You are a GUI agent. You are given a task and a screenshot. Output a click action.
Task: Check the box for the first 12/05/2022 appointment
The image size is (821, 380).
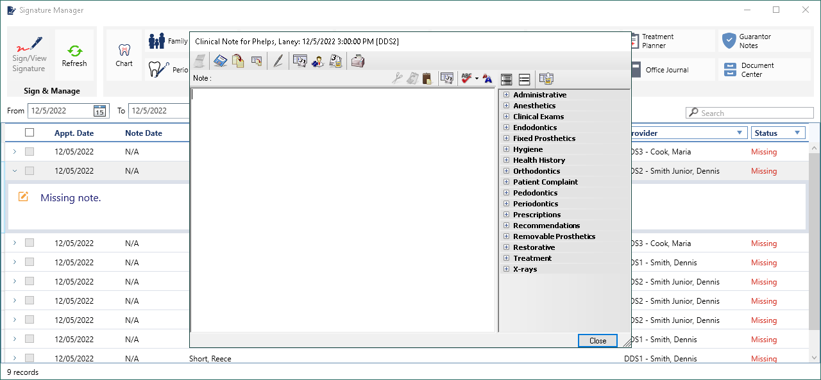point(29,151)
